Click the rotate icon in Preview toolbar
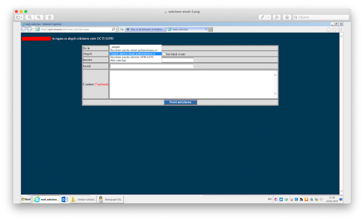 tap(277, 17)
